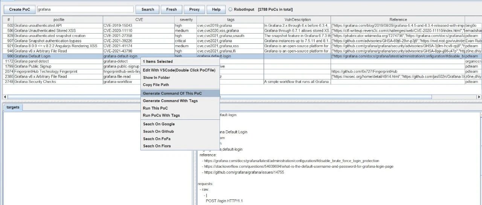Screen dimensions: 482x205
Task: Click the CVE-2019-15043 cell
Action: click(x=139, y=25)
